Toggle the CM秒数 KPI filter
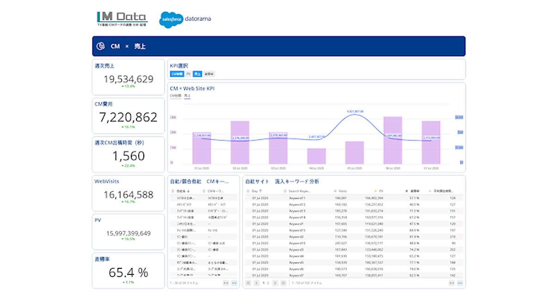Image resolution: width=555 pixels, height=291 pixels. point(177,74)
